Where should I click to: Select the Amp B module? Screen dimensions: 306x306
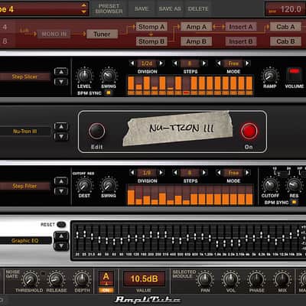[196, 41]
